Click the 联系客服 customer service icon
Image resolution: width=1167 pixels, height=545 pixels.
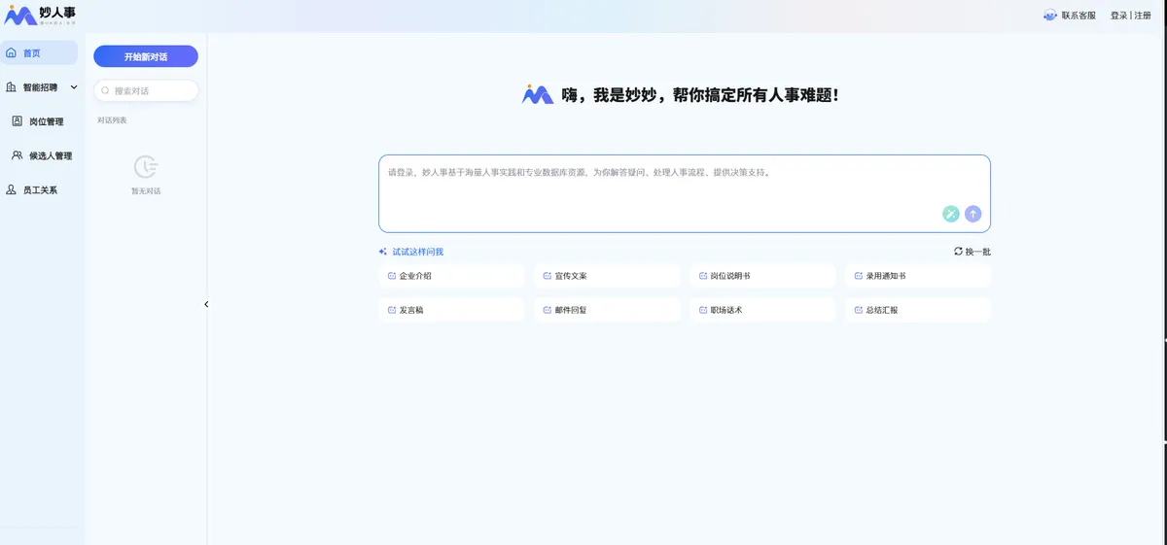pyautogui.click(x=1050, y=16)
